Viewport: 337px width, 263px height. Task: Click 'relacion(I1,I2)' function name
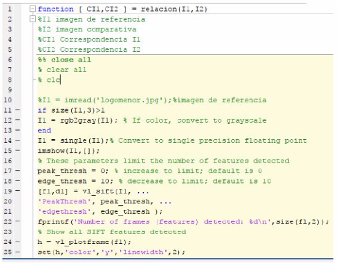pos(174,9)
